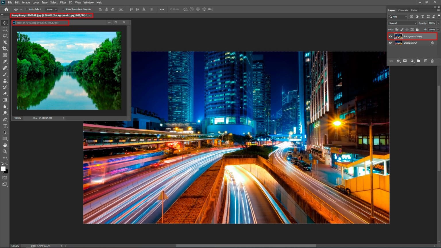Lock transparent pixels on the current layer
The height and width of the screenshot is (248, 441).
click(397, 29)
